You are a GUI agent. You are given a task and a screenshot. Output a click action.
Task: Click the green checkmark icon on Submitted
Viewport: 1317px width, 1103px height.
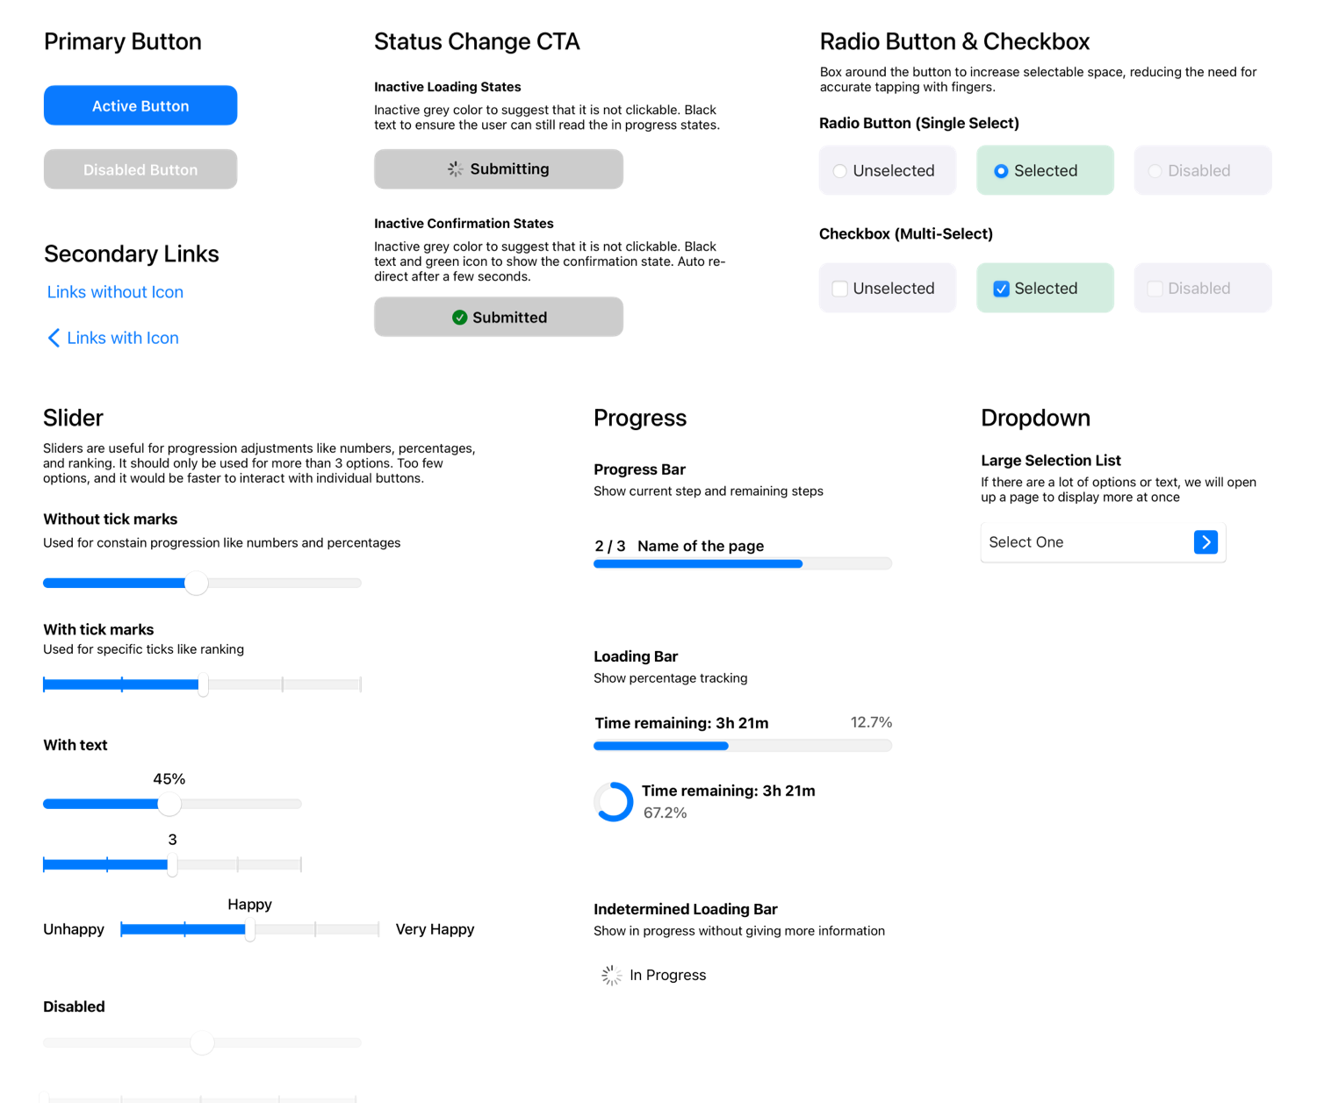[459, 318]
